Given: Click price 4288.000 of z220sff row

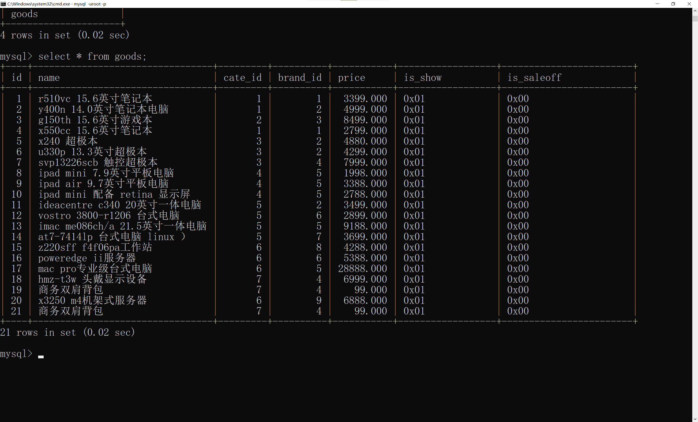Looking at the screenshot, I should pos(365,247).
